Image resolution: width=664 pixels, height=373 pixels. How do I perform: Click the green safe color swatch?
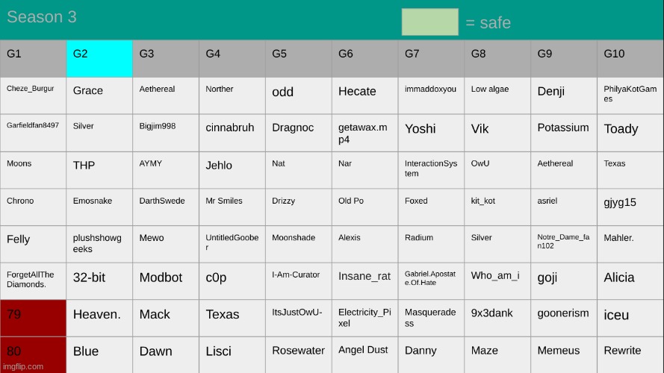point(429,22)
